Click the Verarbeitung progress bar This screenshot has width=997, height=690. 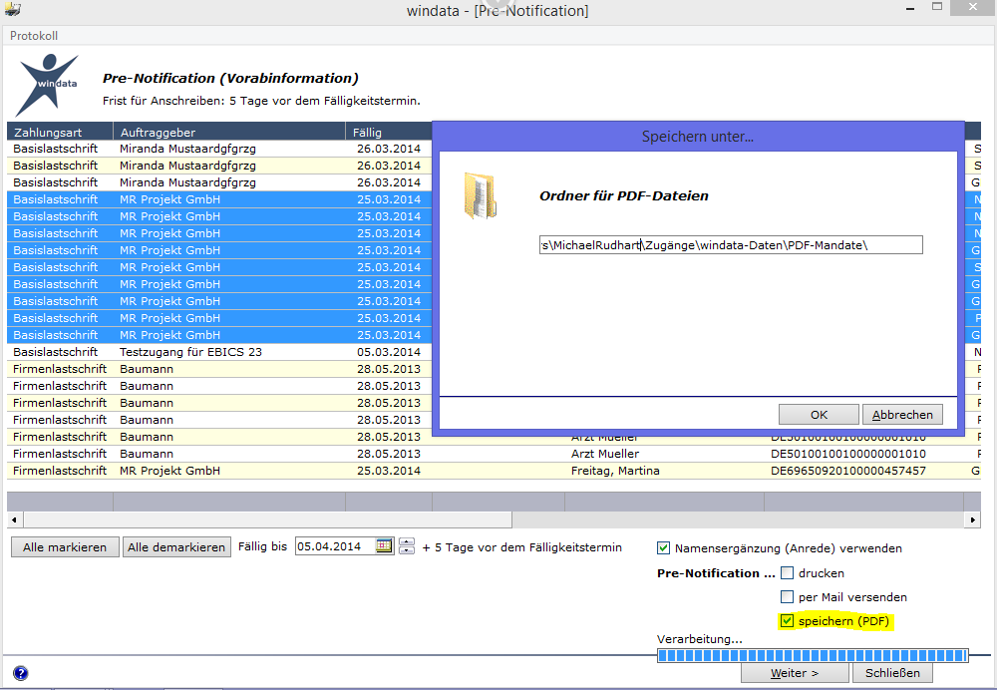point(813,656)
